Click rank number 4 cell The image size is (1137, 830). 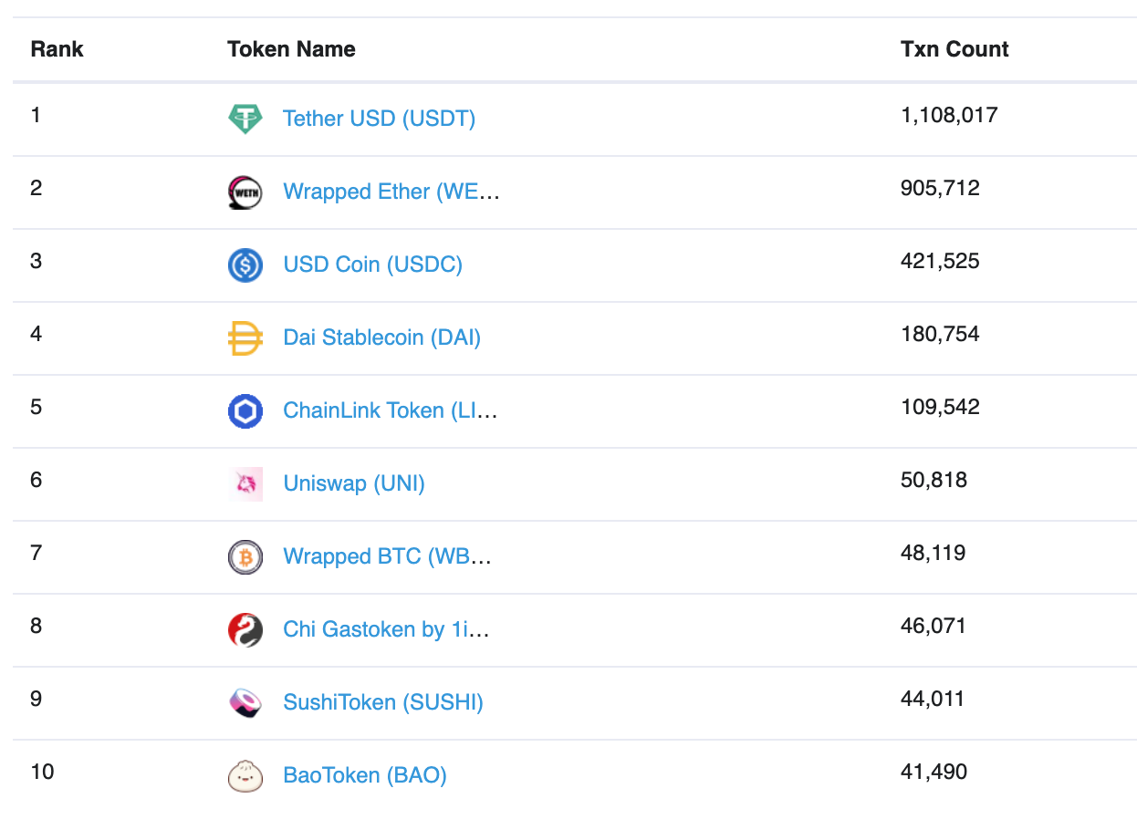(x=36, y=334)
